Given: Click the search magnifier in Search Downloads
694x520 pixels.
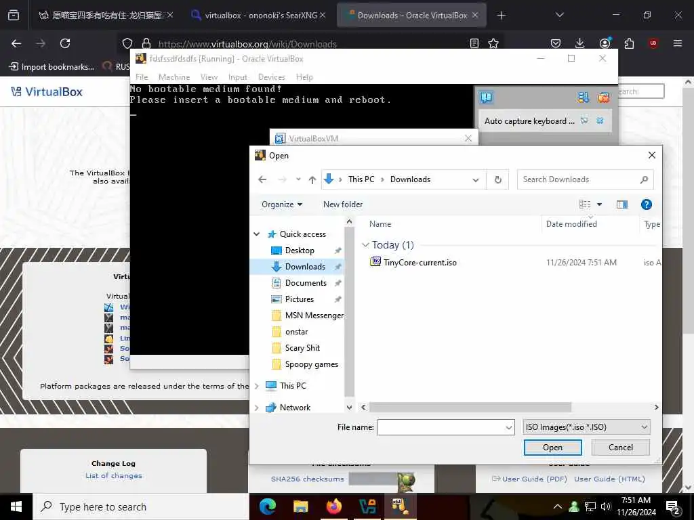Looking at the screenshot, I should (644, 179).
